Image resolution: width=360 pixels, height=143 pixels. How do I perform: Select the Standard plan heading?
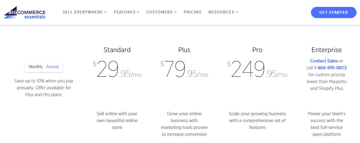tap(117, 50)
